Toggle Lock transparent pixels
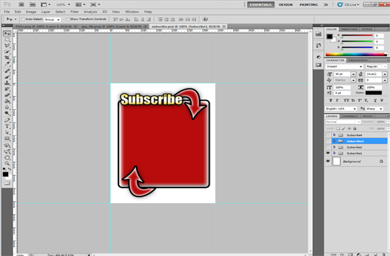The width and height of the screenshot is (390, 256). 338,129
